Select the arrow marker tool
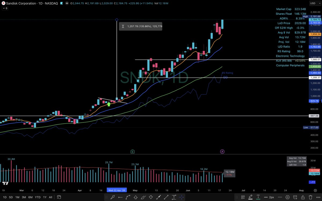Viewport: 322px width, 201px height. 158,197
